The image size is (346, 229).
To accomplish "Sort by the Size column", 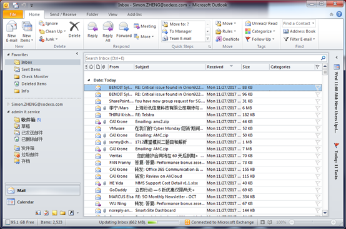I will (x=255, y=67).
